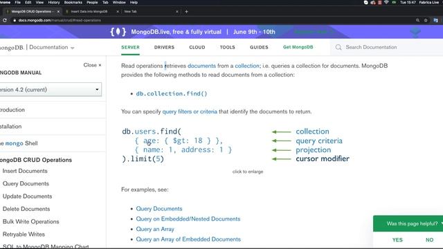Image resolution: width=443 pixels, height=249 pixels.
Task: Open the Tab menu
Action: 105,2
